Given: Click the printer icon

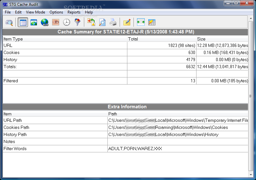Looking at the screenshot, I should click(113, 22).
